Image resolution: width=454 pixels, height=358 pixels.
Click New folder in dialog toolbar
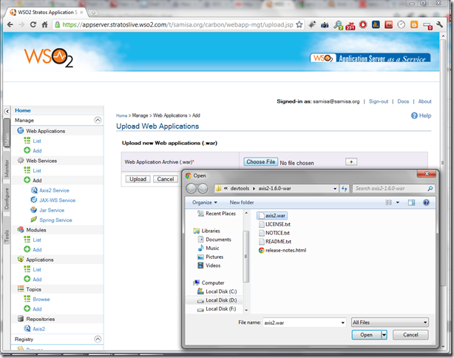tap(242, 203)
